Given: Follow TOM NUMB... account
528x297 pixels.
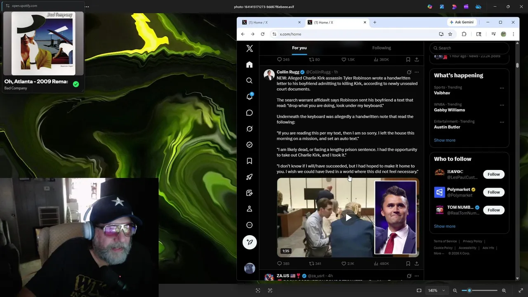Looking at the screenshot, I should coord(493,210).
